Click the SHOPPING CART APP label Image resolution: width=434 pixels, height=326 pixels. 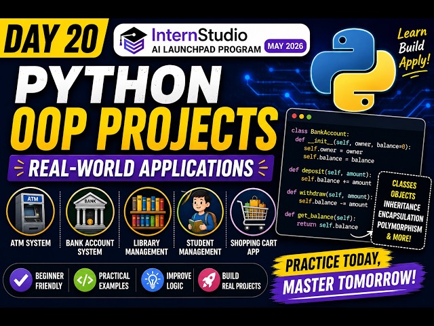point(254,247)
